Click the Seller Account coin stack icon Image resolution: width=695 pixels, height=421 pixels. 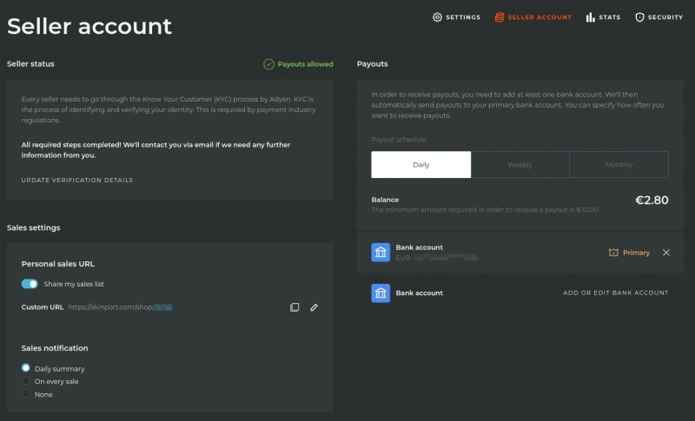(x=499, y=17)
